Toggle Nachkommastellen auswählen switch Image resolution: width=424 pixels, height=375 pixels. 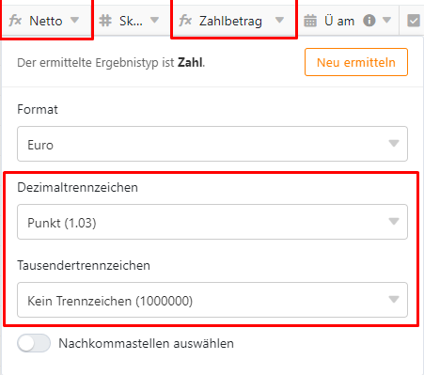point(34,343)
